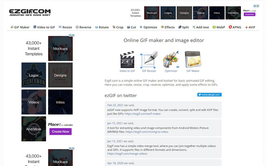Click the Feb 23, 2021 tweet date
Viewport: 266px width, 166px height.
[x=115, y=105]
